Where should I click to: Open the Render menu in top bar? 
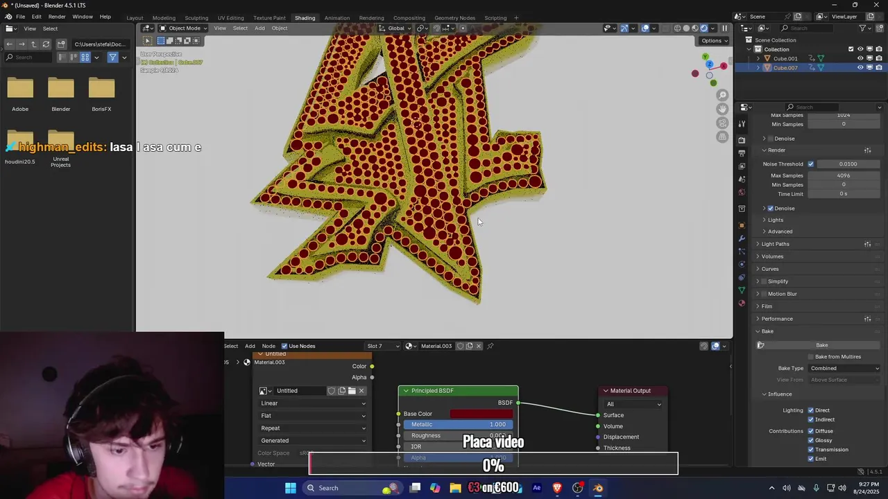pos(57,17)
